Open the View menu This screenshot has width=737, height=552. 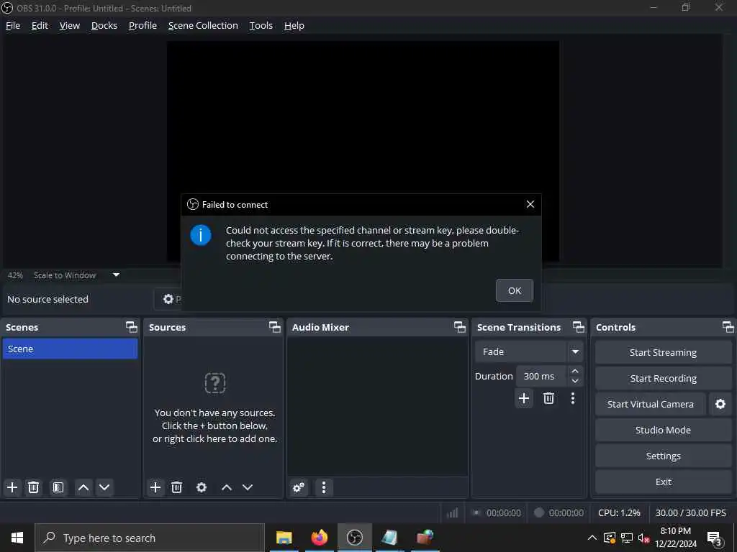70,25
